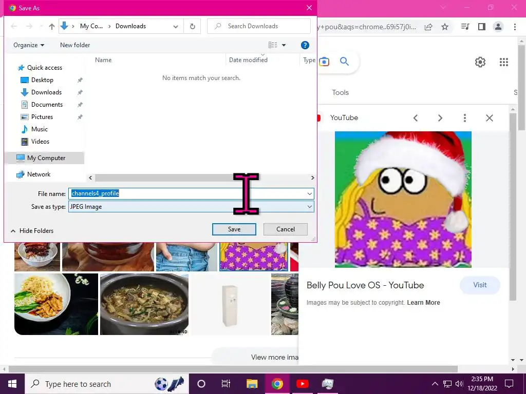The width and height of the screenshot is (526, 394).
Task: Show the previous image in preview panel
Action: (415, 118)
